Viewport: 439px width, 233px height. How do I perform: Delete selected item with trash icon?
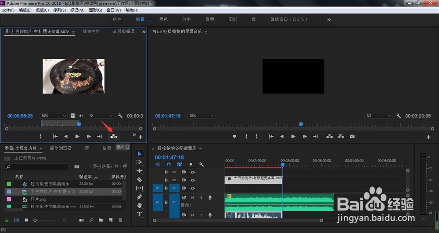[120, 220]
